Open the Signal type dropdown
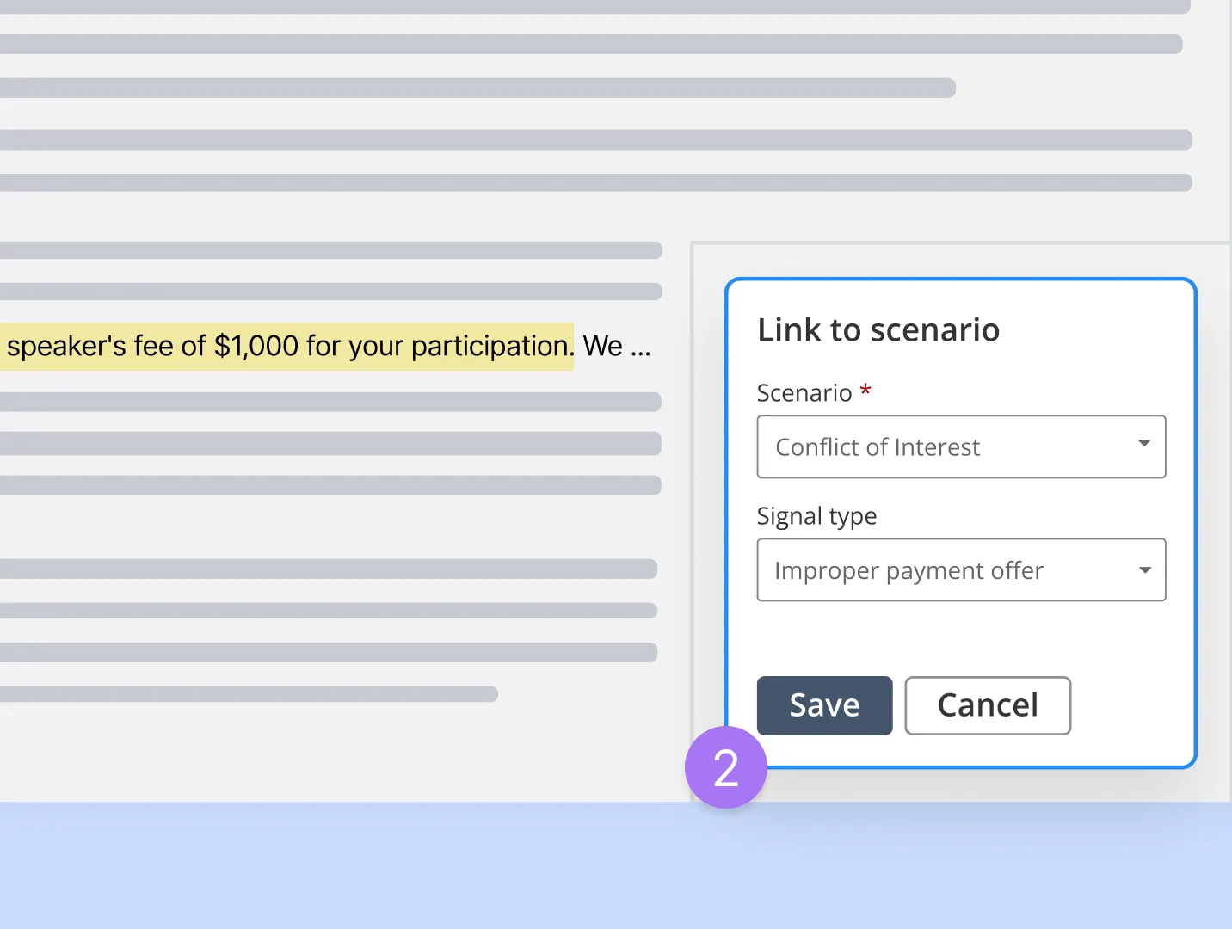 pos(961,569)
